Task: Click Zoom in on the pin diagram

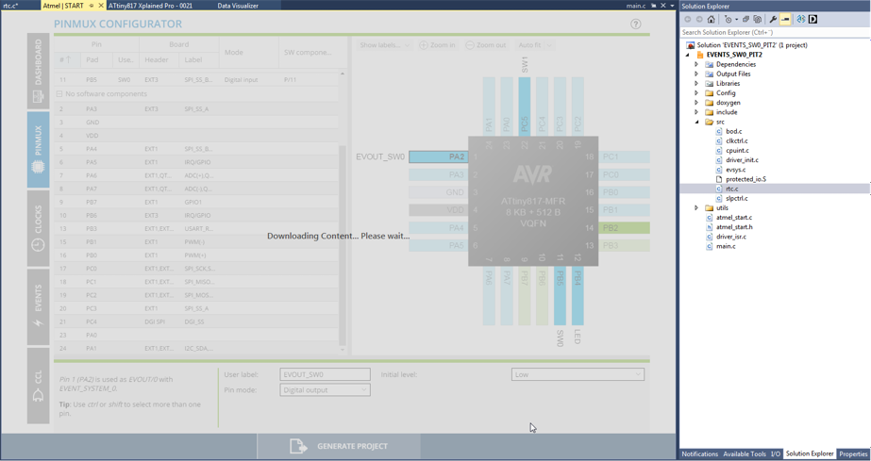Action: click(437, 45)
